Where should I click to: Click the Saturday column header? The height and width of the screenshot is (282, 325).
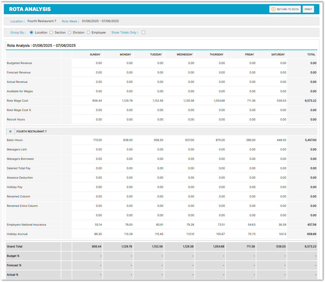[278, 55]
